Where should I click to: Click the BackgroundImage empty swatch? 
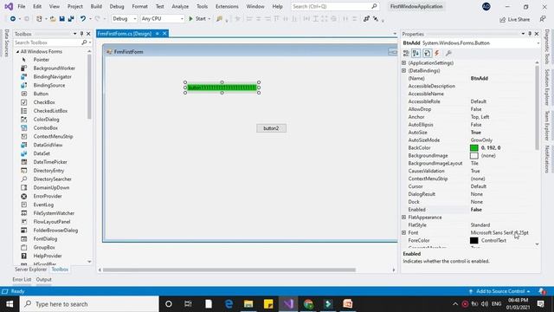(x=474, y=156)
